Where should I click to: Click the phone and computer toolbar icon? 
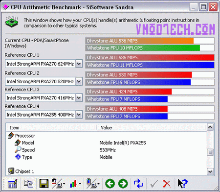91,184
